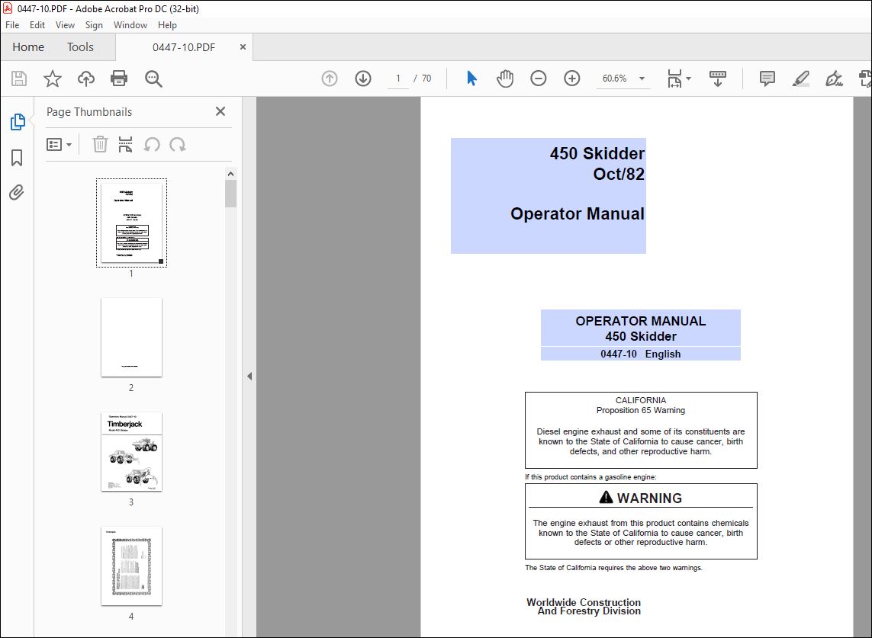The image size is (872, 638).
Task: Open the Sign menu
Action: 94,25
